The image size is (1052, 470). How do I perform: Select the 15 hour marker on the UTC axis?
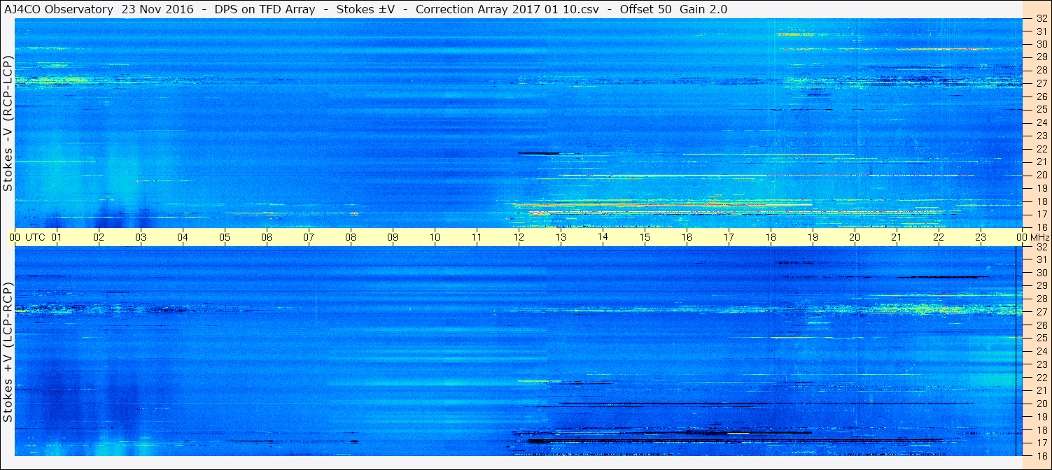[645, 237]
